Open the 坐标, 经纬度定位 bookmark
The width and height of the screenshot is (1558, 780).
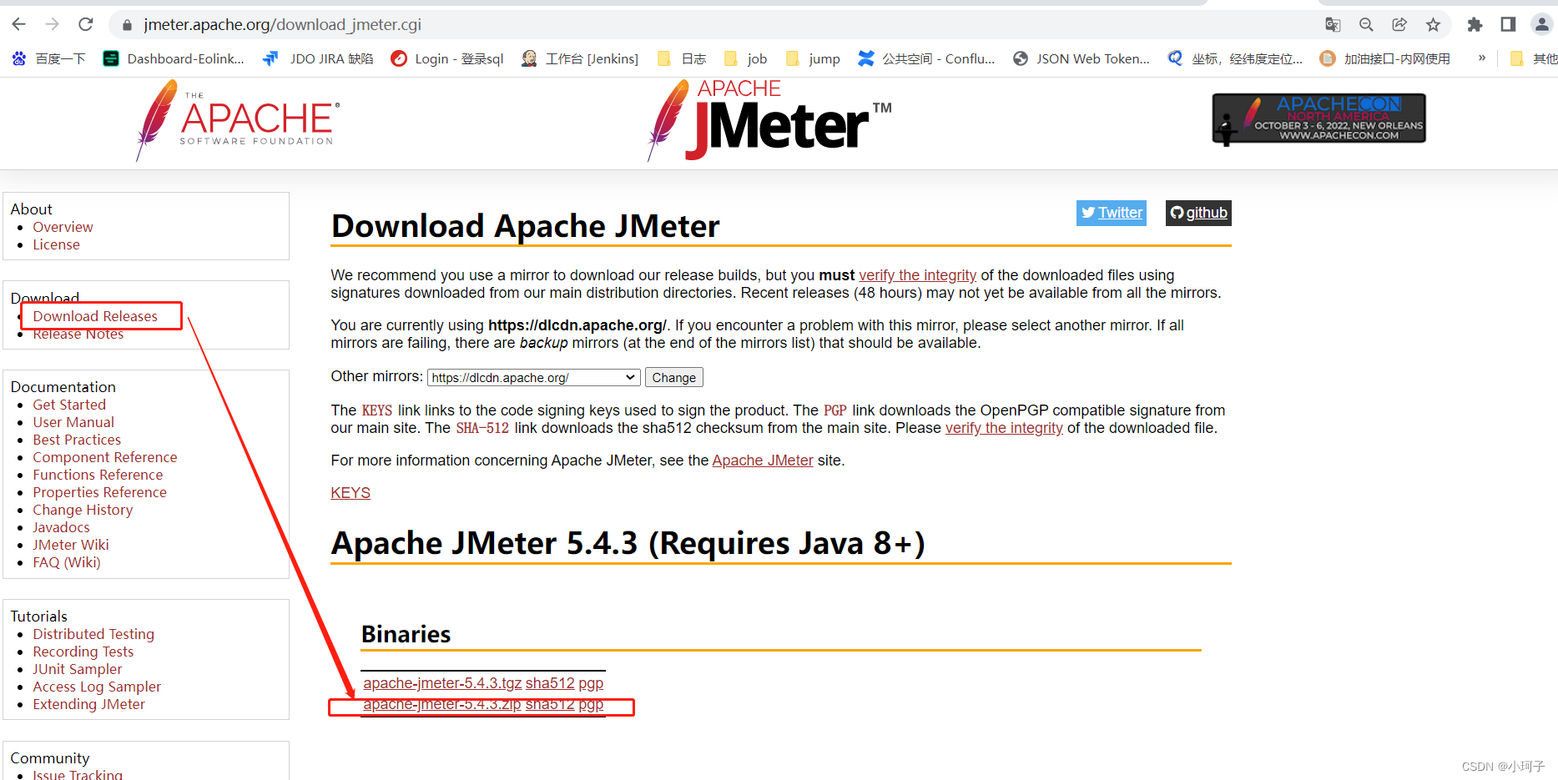pyautogui.click(x=1235, y=58)
